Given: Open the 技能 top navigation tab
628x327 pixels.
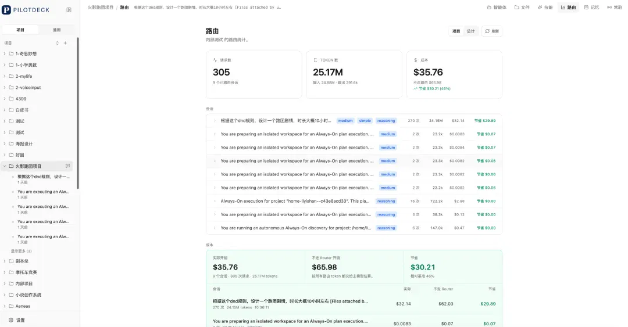Looking at the screenshot, I should coord(545,7).
